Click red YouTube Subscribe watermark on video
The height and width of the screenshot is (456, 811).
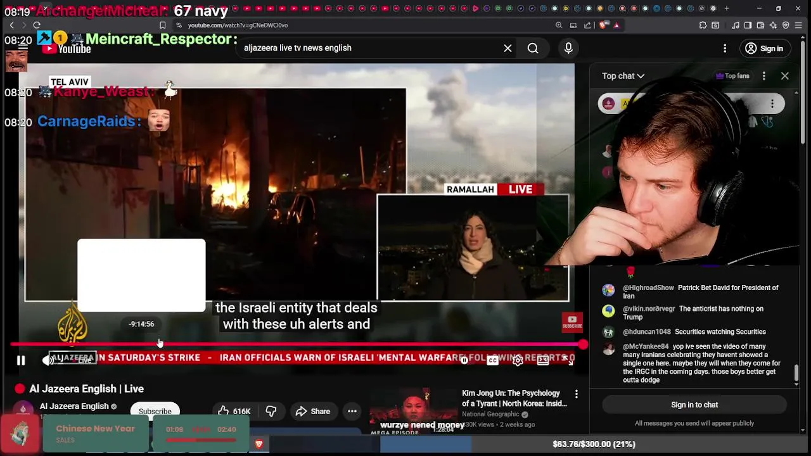[572, 322]
